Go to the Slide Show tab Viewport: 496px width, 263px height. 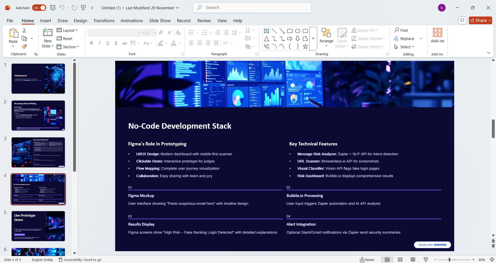click(x=160, y=21)
